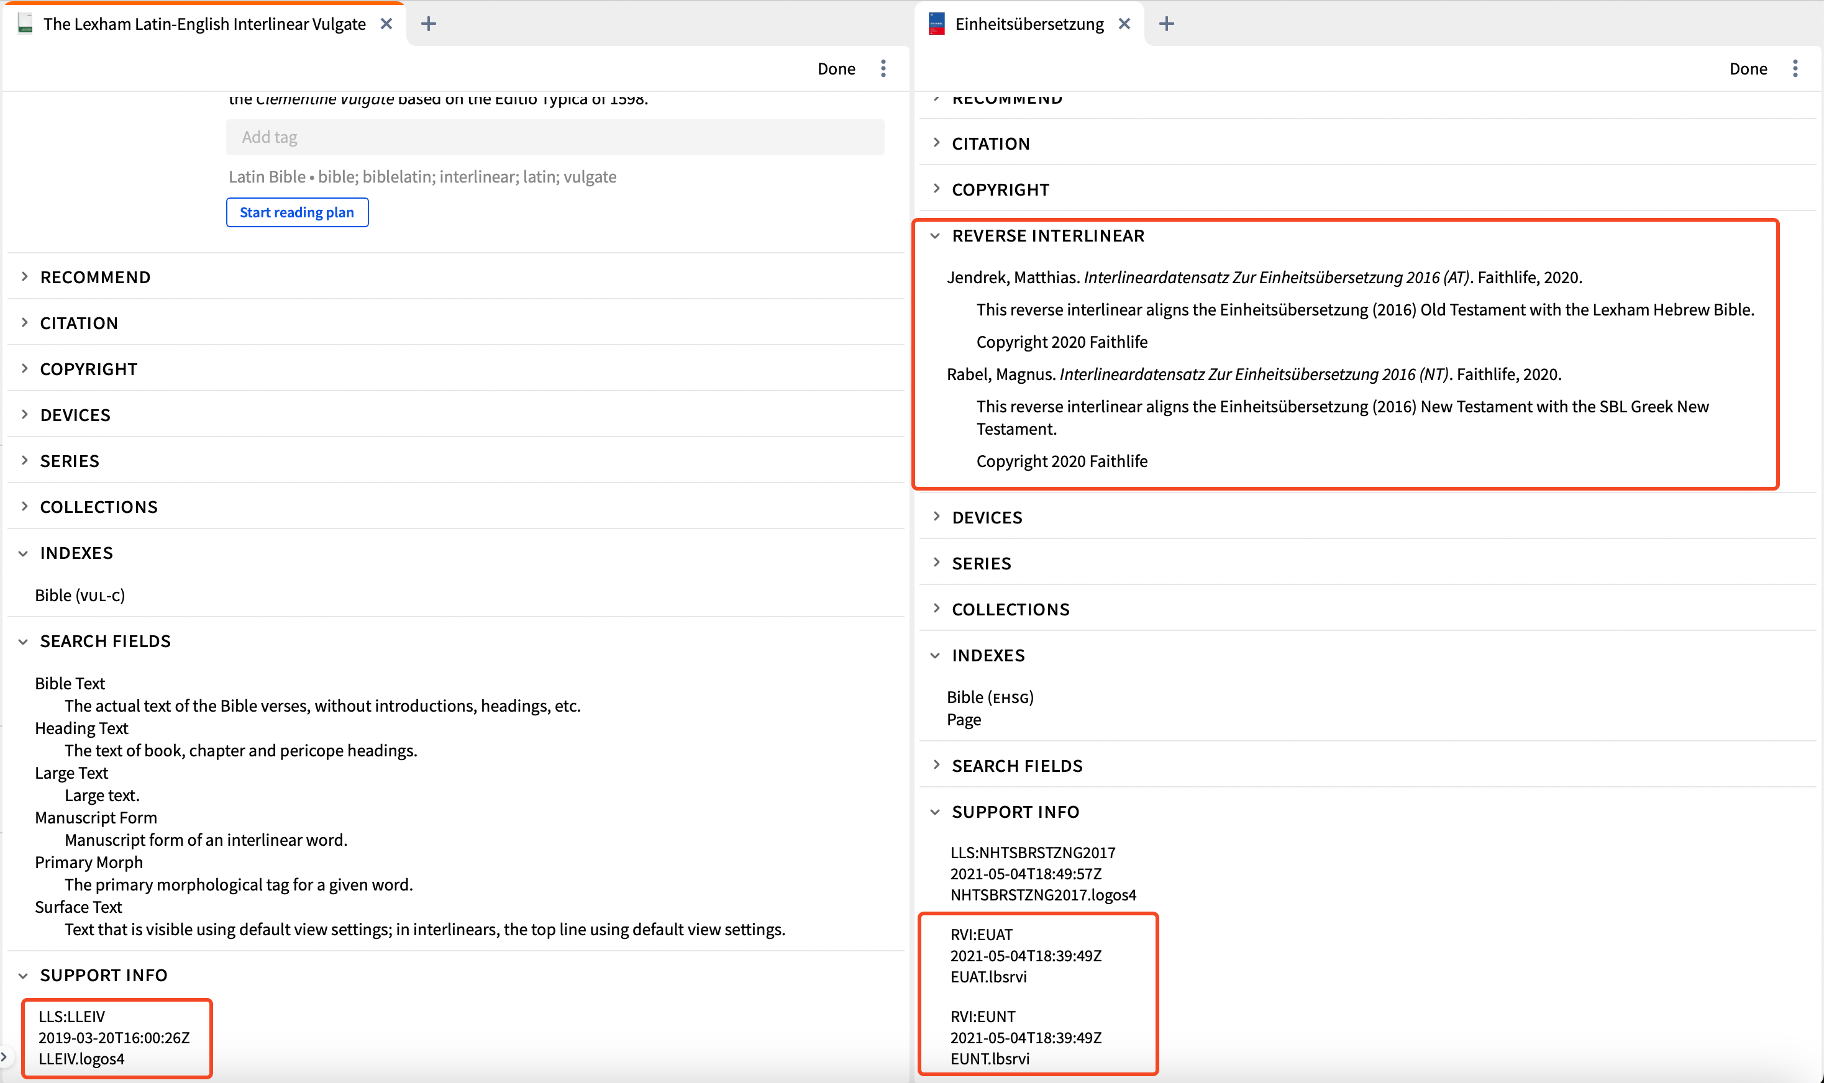1824x1083 pixels.
Task: Click the Add tag input field
Action: [555, 137]
